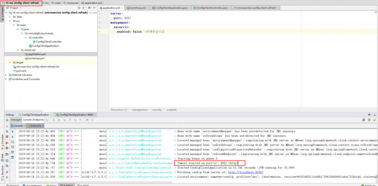Pause the debugged program
Viewport: 378px width, 186px height.
point(7,131)
